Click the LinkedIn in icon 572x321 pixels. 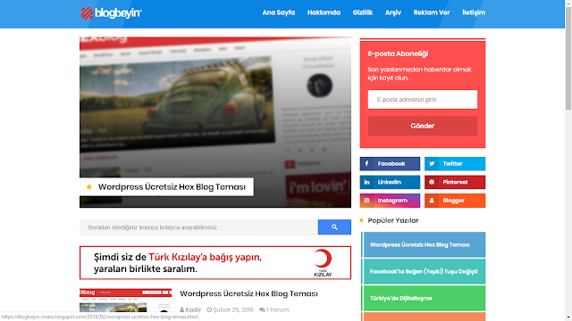coord(366,182)
